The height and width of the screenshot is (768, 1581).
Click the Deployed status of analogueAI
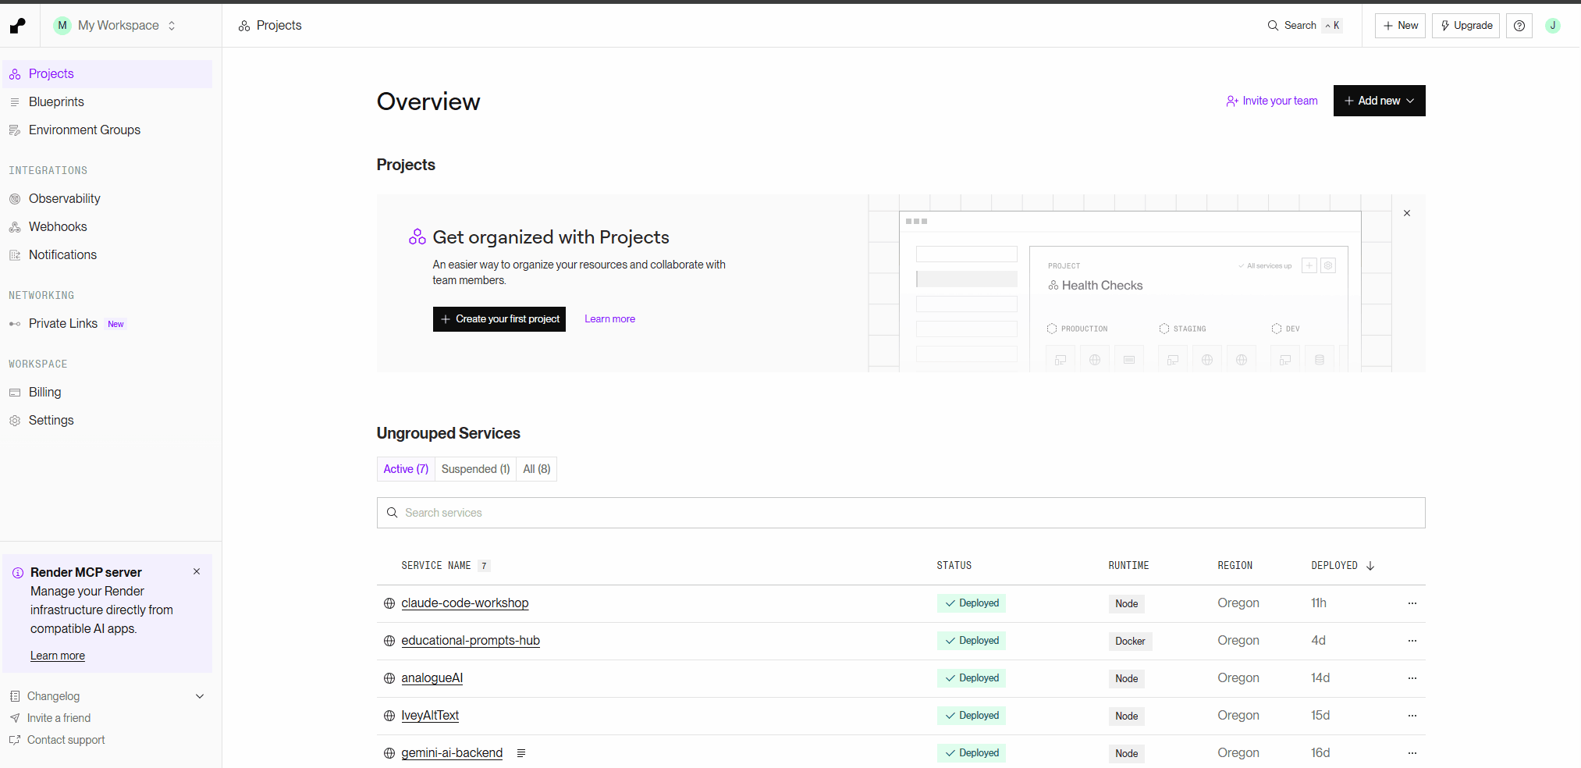tap(972, 678)
